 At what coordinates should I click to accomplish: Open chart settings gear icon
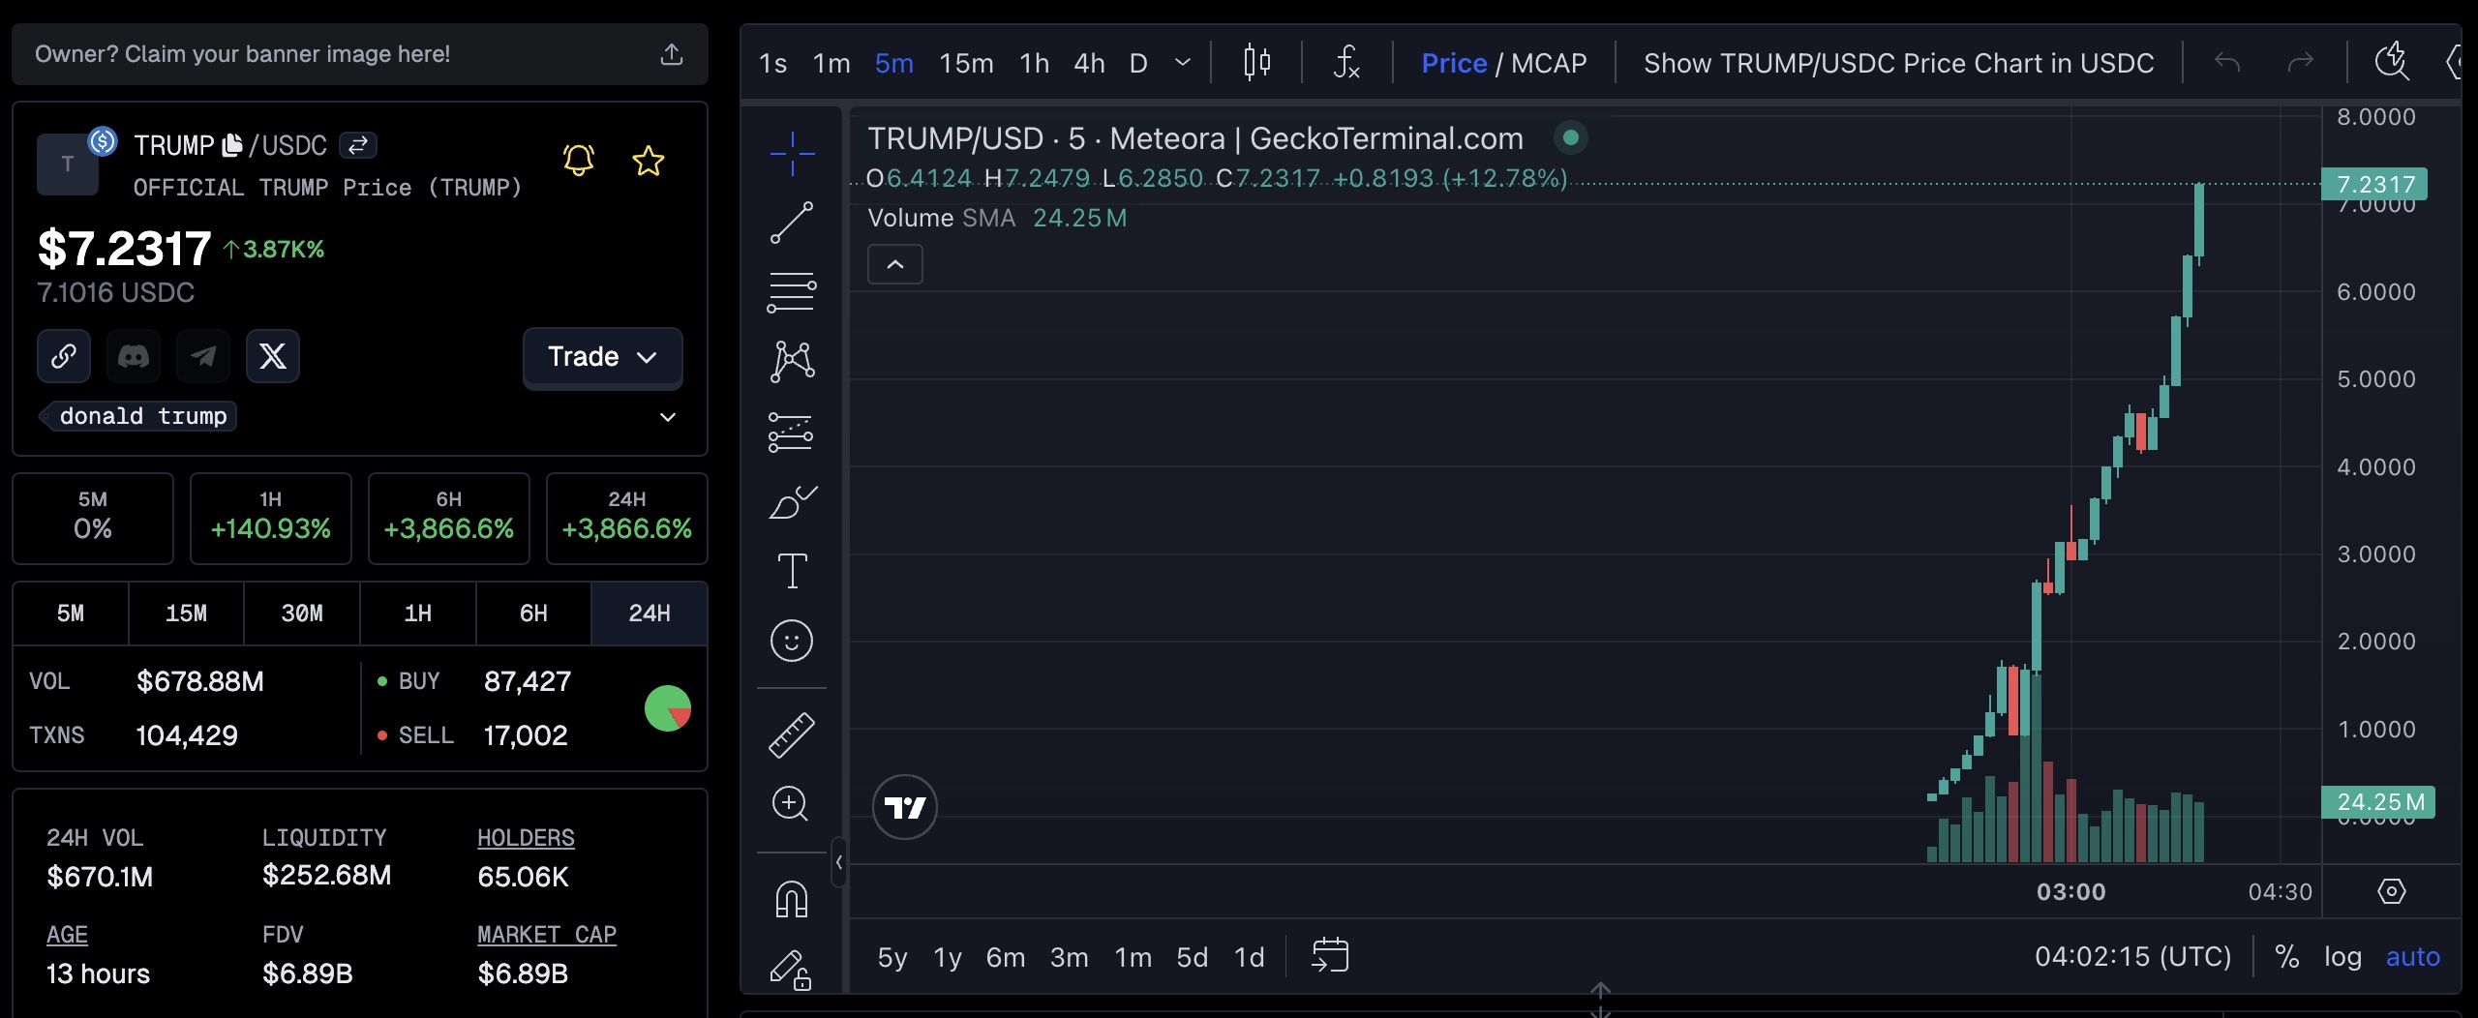pos(2392,891)
